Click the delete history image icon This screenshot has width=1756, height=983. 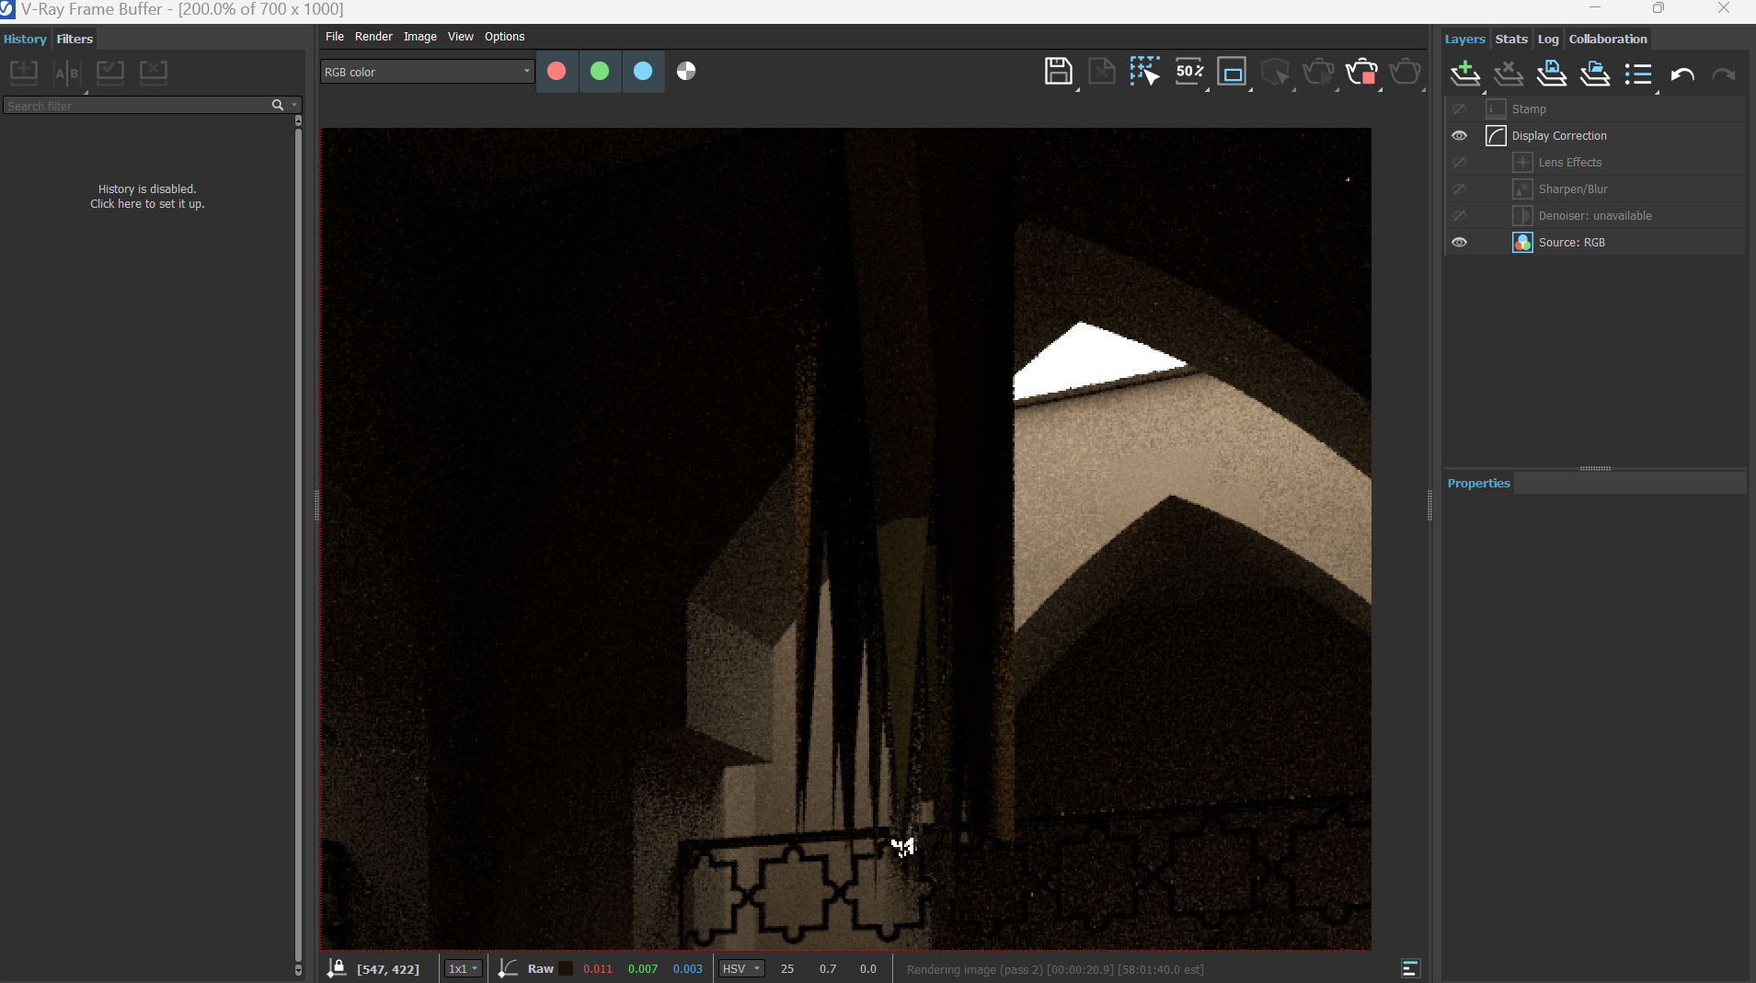(154, 72)
